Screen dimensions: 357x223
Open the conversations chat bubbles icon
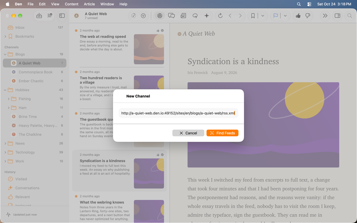172,16
